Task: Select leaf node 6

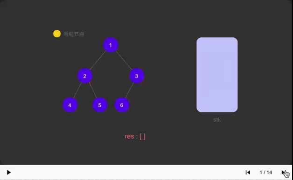Action: click(122, 105)
